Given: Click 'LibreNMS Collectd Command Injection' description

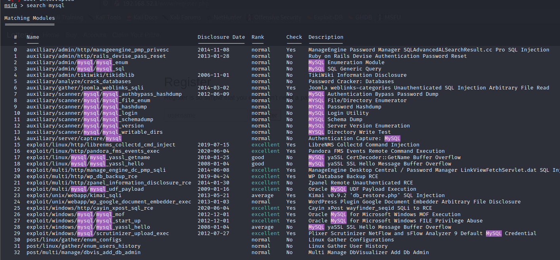Looking at the screenshot, I should pyautogui.click(x=364, y=145).
